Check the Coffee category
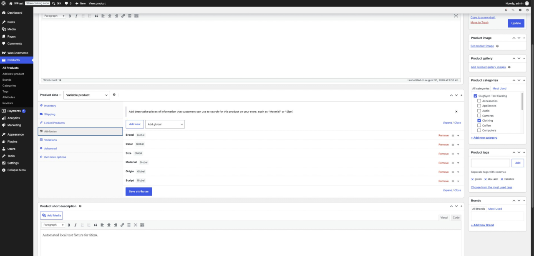534x256 pixels. 479,125
